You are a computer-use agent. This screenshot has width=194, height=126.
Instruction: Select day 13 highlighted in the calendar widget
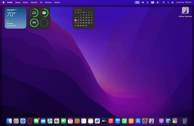(x=75, y=20)
